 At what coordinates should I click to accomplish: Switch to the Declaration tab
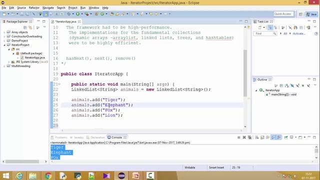pyautogui.click(x=95, y=137)
